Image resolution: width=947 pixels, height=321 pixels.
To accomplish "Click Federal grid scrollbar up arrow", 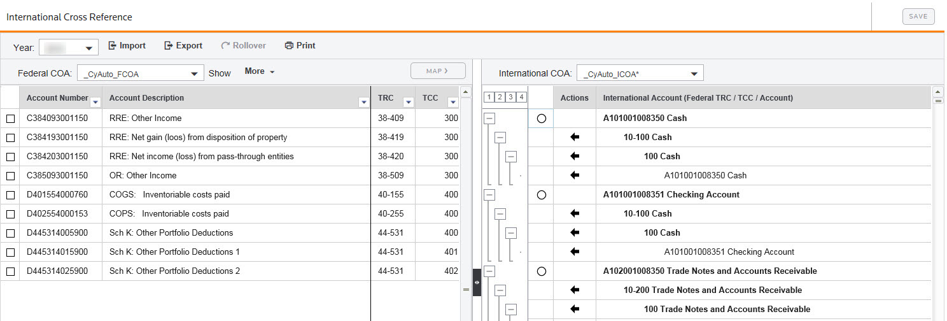I will point(466,91).
